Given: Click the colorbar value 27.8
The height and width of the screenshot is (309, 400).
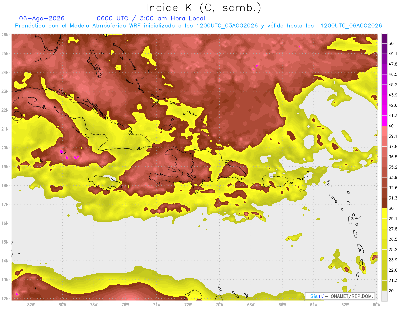Looking at the screenshot, I should (393, 229).
